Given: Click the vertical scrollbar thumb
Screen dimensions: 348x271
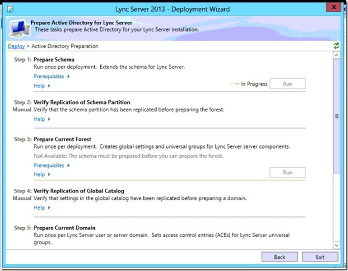Looking at the screenshot, I should (x=337, y=116).
